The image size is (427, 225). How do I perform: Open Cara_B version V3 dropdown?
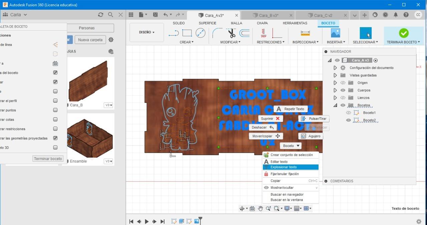coord(109,105)
